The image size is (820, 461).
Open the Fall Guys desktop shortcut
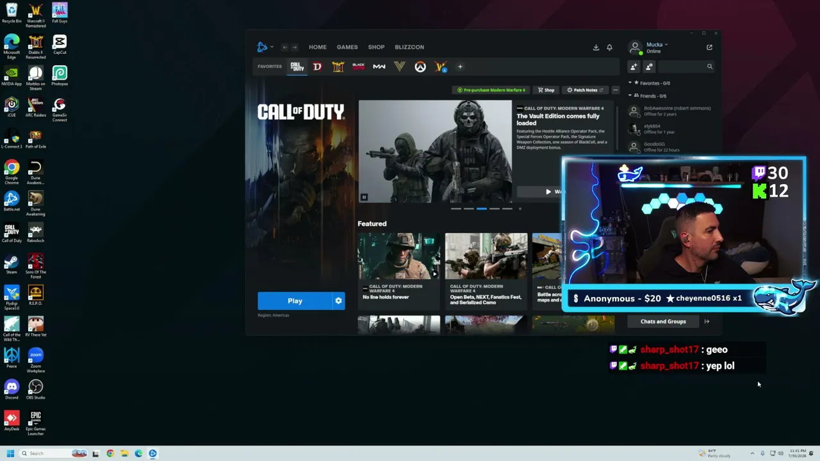[60, 13]
